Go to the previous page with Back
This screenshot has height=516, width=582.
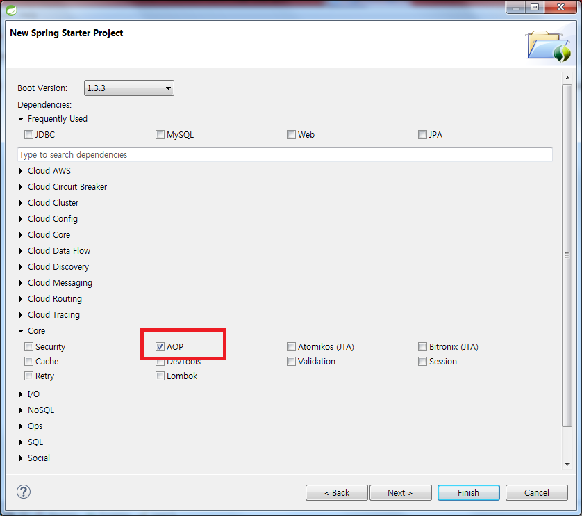(337, 492)
